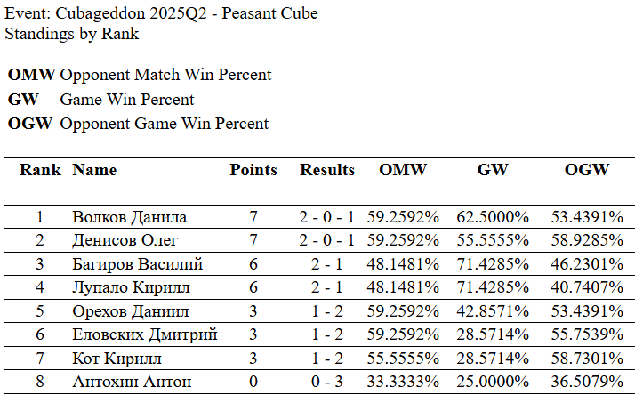Click the Opponent Game Win Percent legend
The height and width of the screenshot is (403, 635).
pyautogui.click(x=164, y=124)
